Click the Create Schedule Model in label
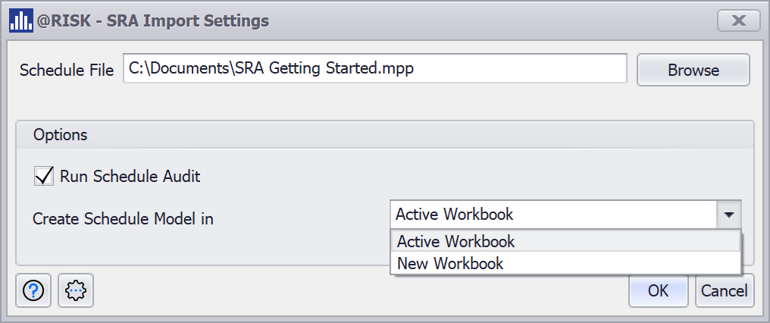The height and width of the screenshot is (323, 770). (x=123, y=219)
